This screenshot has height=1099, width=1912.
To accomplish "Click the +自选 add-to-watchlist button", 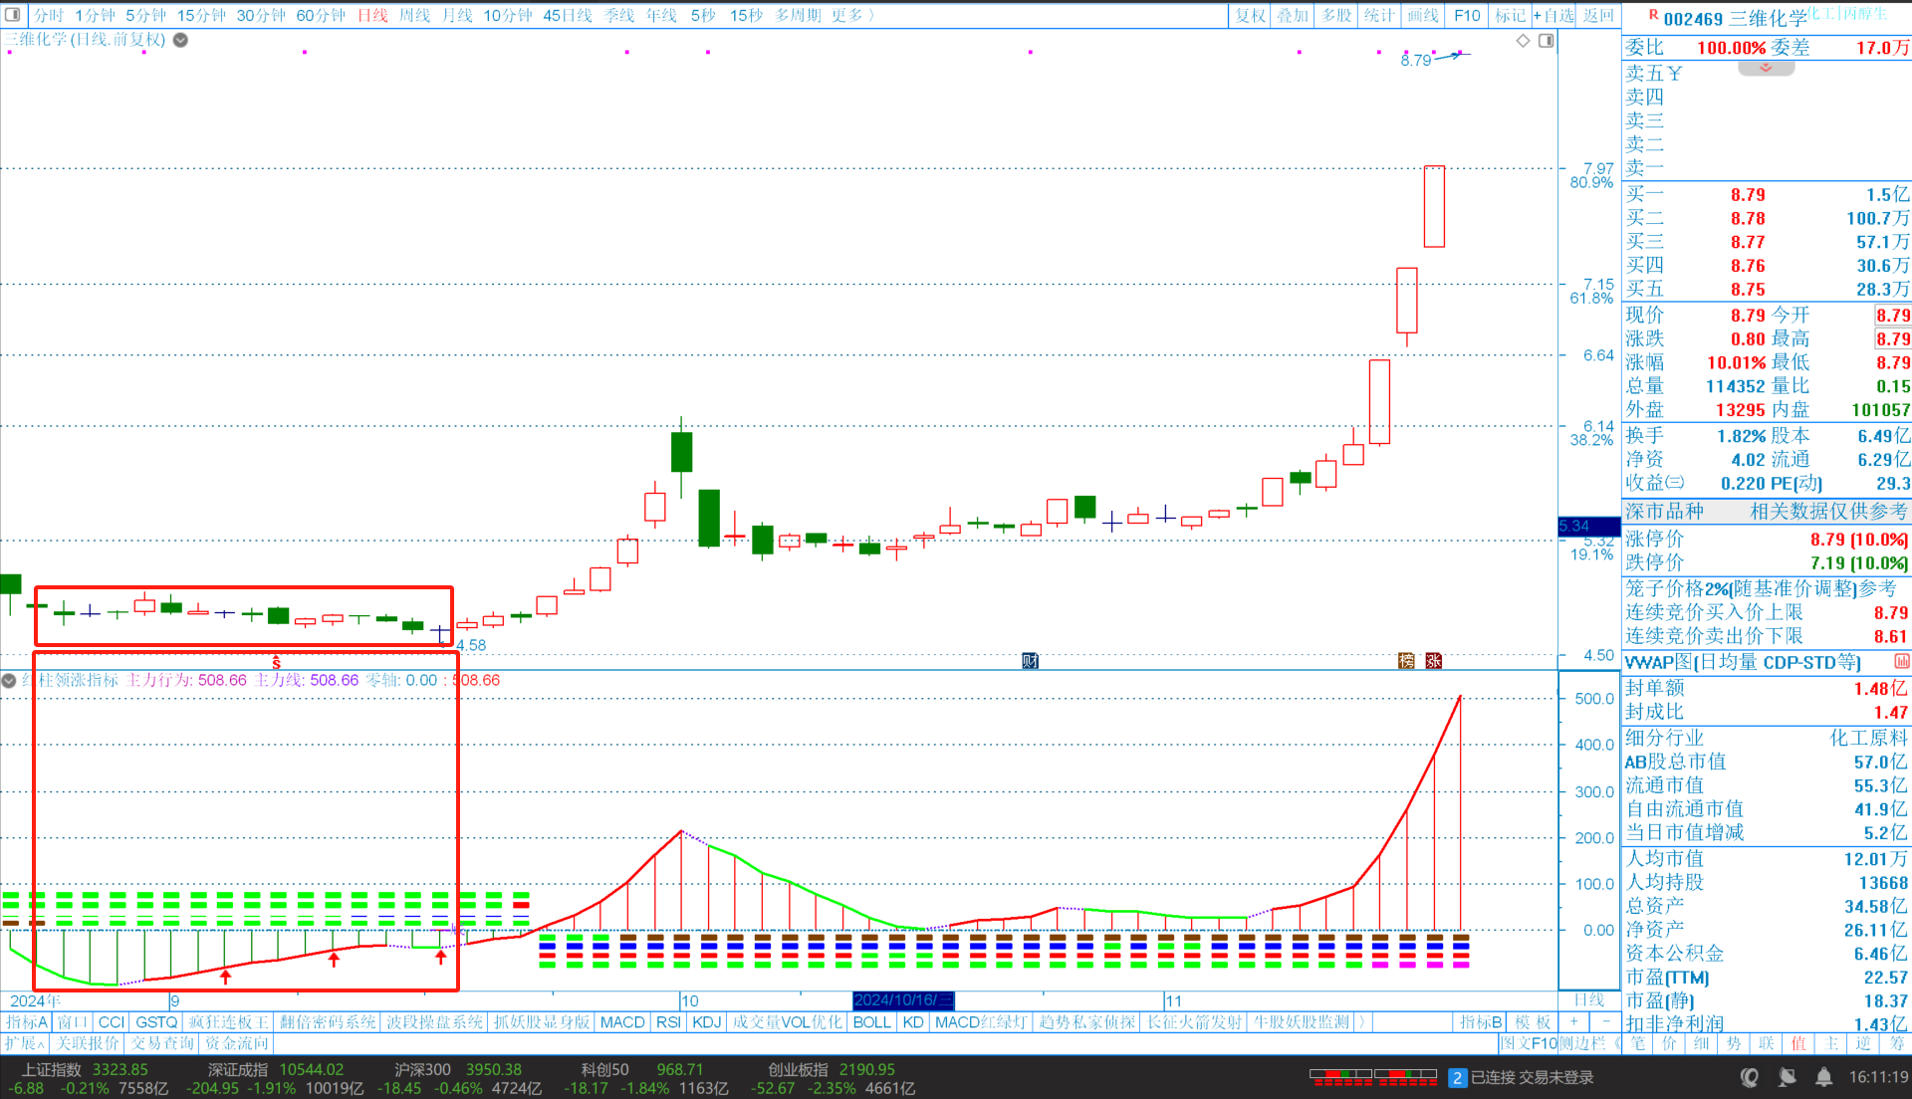I will point(1553,15).
